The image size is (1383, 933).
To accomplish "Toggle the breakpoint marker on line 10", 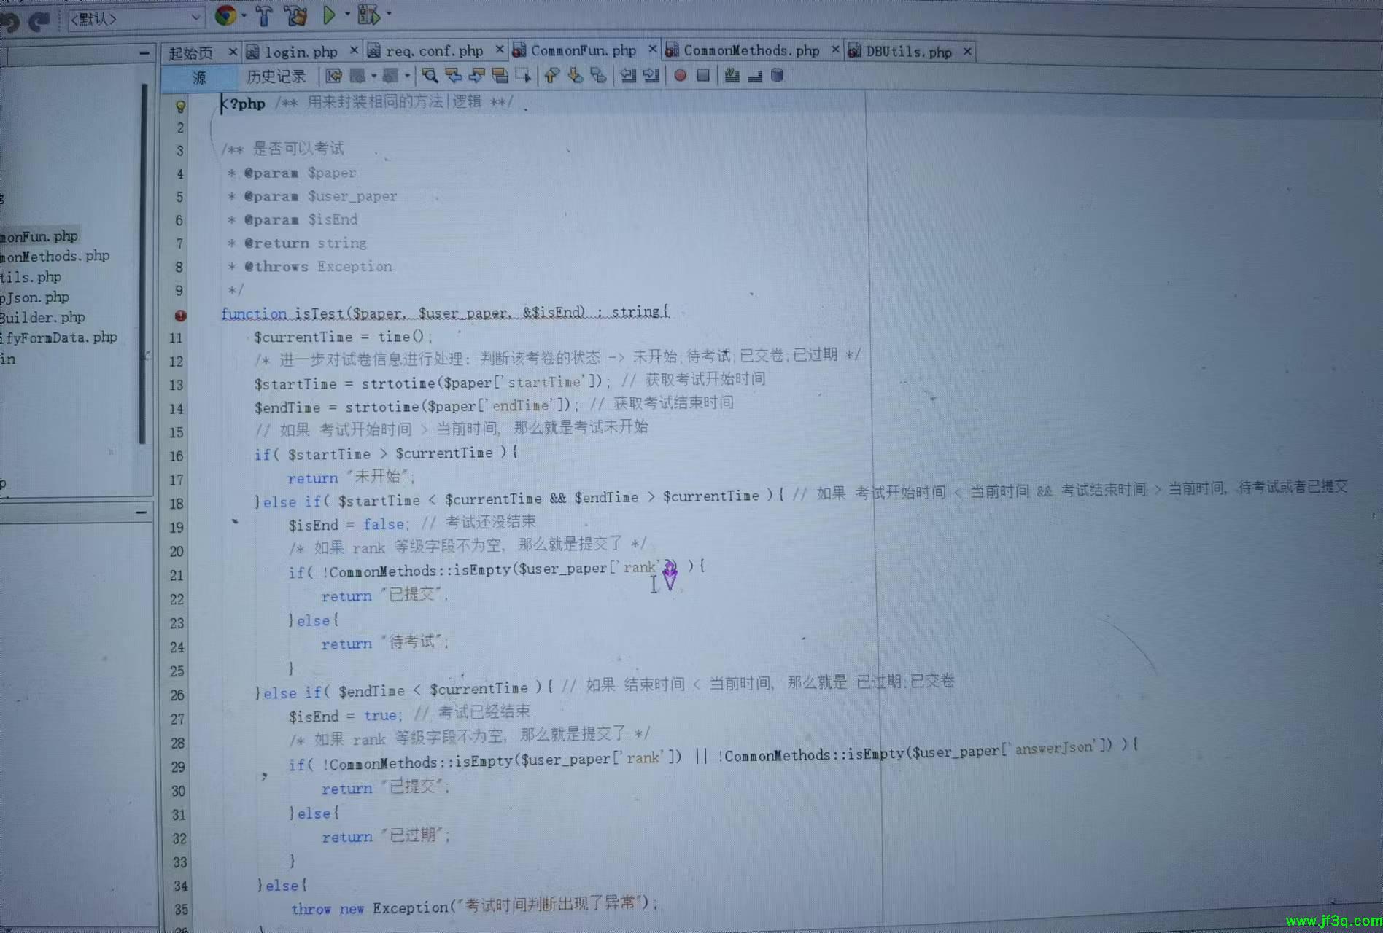I will 180,316.
